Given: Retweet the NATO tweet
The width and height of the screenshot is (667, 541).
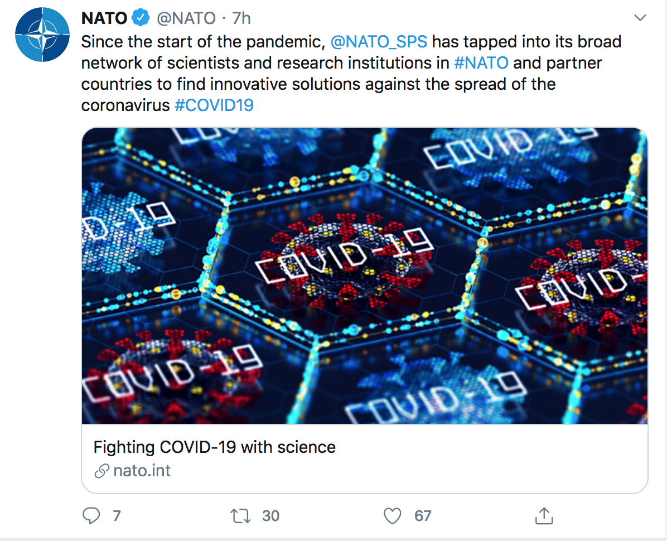Looking at the screenshot, I should pos(241,516).
